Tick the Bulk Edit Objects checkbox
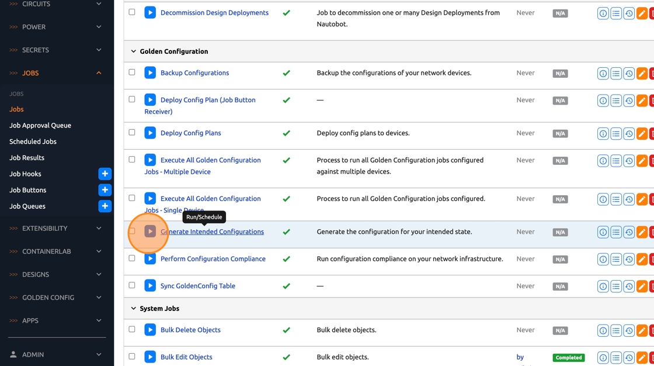This screenshot has width=654, height=366. [x=132, y=356]
